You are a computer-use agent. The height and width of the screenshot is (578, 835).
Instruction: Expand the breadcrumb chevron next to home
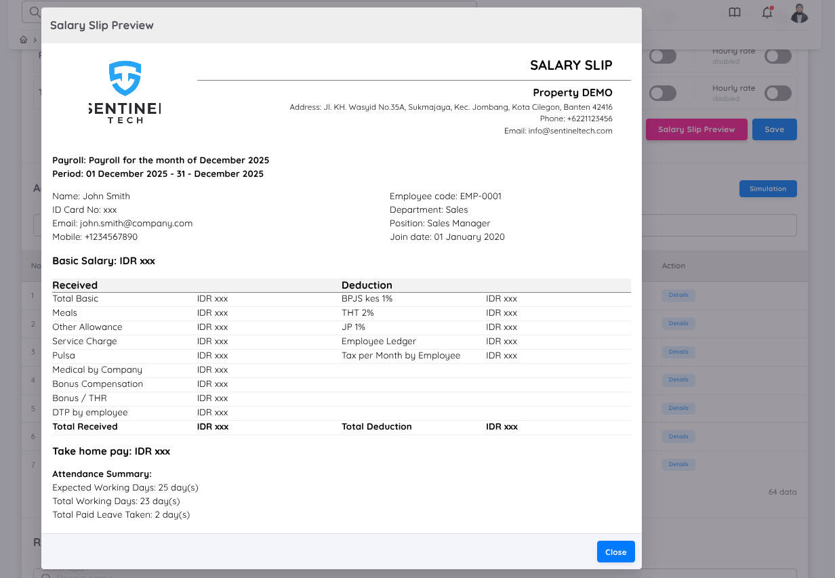34,39
